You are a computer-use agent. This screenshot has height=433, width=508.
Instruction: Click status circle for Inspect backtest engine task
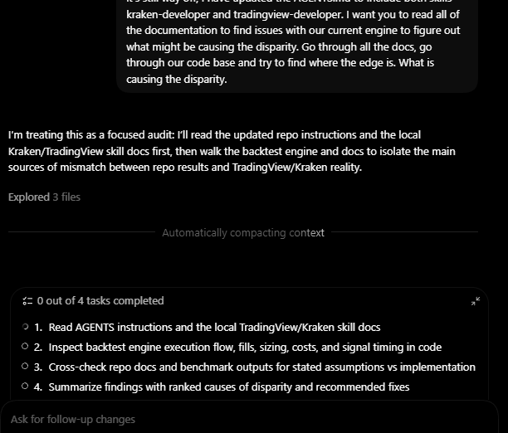pyautogui.click(x=26, y=347)
